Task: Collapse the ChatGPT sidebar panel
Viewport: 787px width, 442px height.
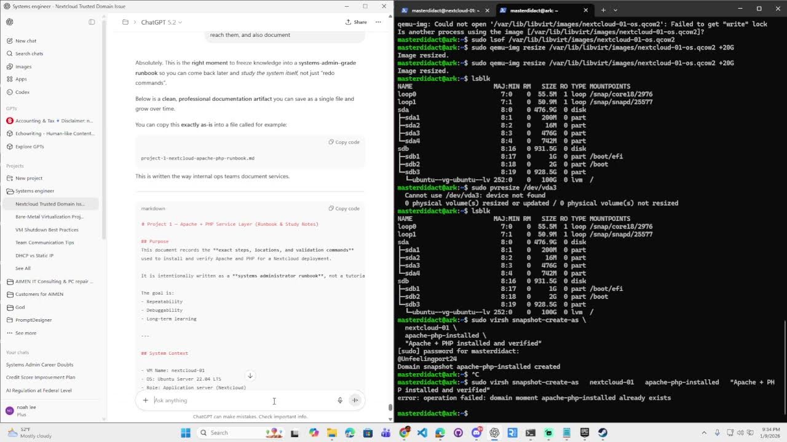Action: [92, 22]
